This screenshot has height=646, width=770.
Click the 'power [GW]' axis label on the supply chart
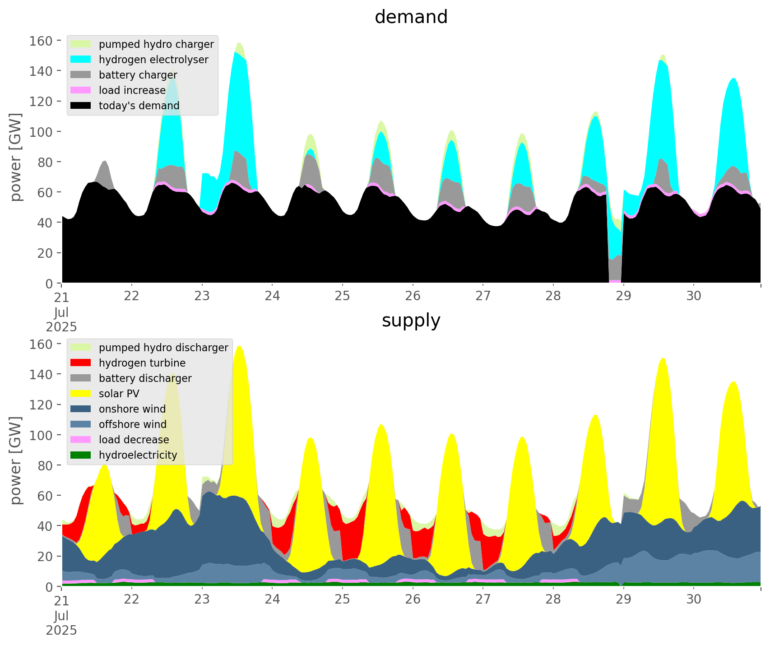click(16, 460)
